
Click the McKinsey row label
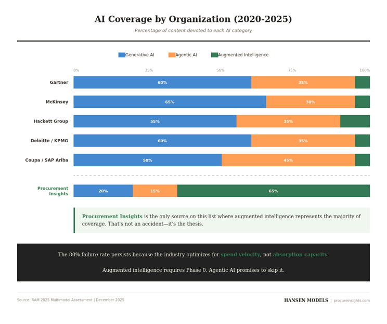(57, 102)
